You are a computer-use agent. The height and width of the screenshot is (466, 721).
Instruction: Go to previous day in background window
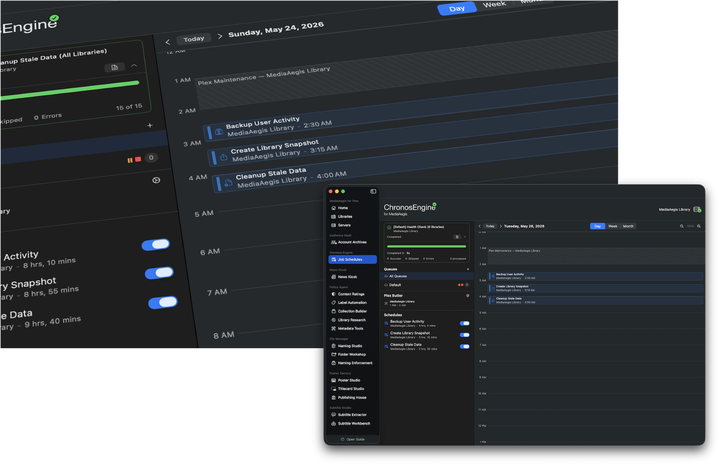point(168,42)
